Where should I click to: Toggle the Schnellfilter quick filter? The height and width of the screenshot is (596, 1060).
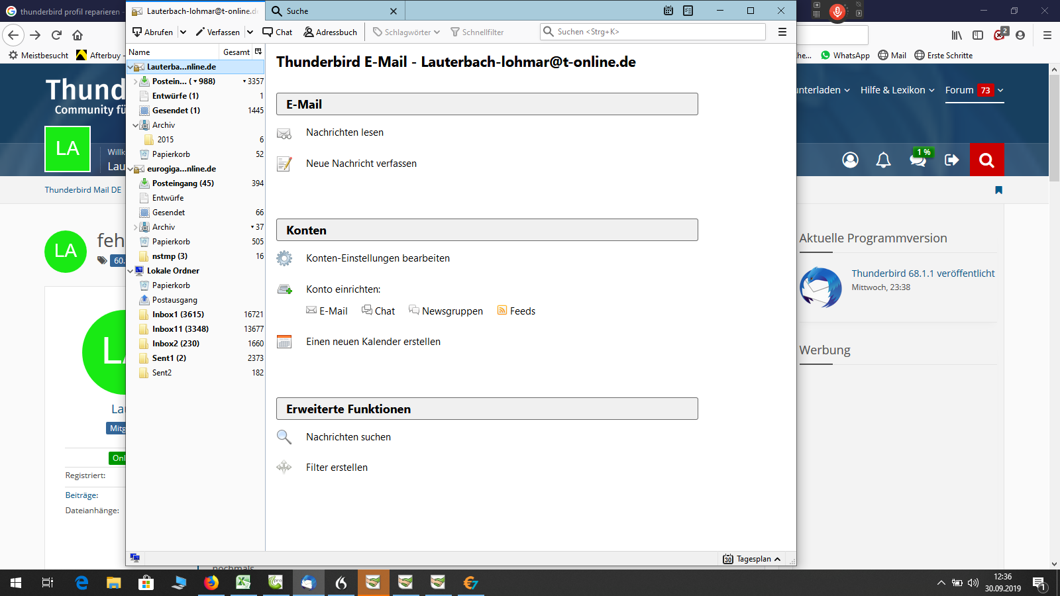[x=477, y=32]
